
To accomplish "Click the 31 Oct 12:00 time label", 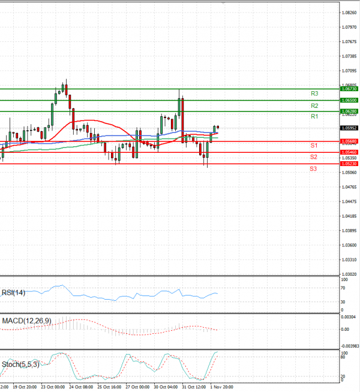I will pyautogui.click(x=194, y=387).
